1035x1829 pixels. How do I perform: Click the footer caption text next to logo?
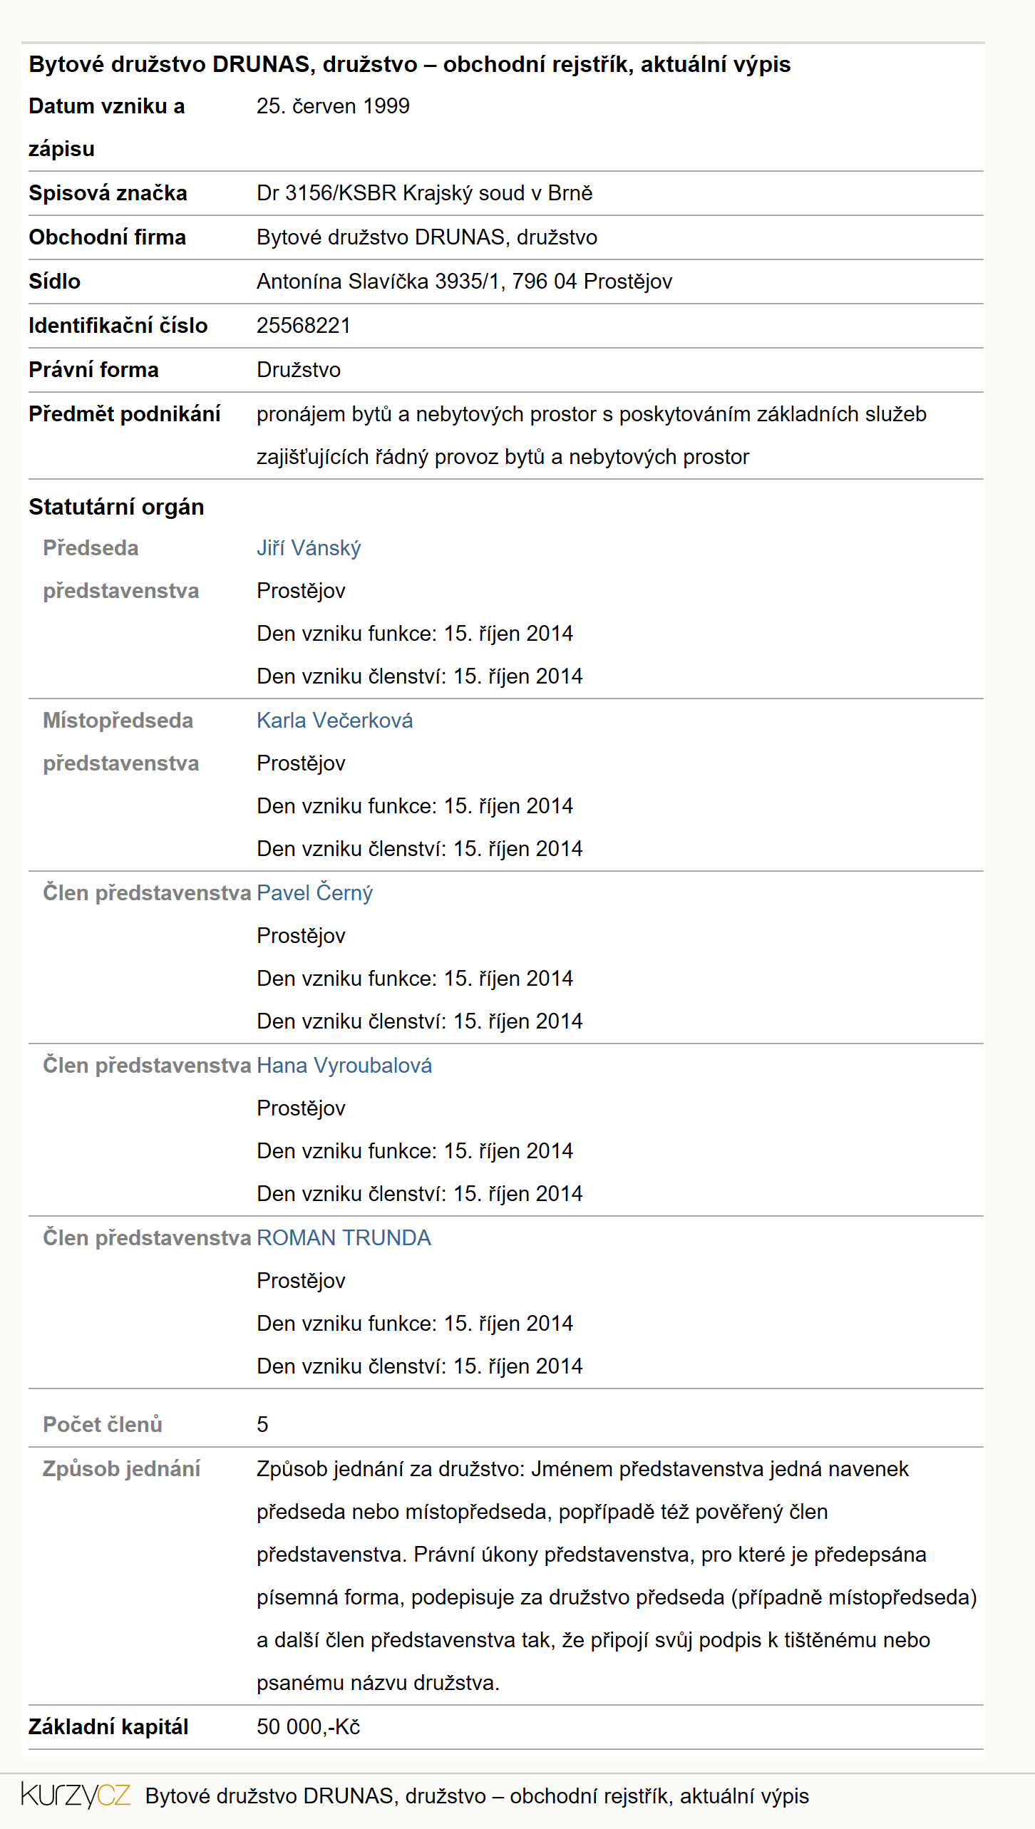click(x=477, y=1796)
